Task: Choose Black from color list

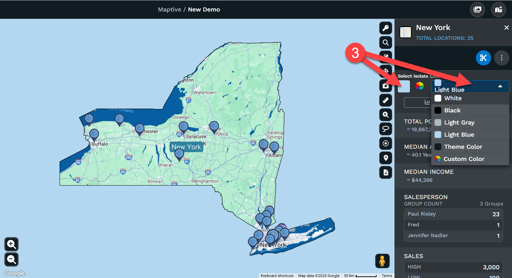Action: (x=470, y=110)
